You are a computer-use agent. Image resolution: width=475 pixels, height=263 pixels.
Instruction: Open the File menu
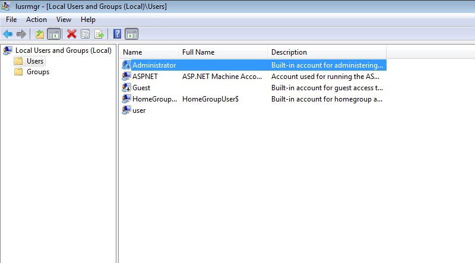11,20
